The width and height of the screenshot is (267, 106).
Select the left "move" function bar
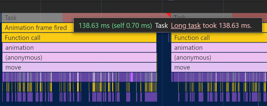pos(79,67)
